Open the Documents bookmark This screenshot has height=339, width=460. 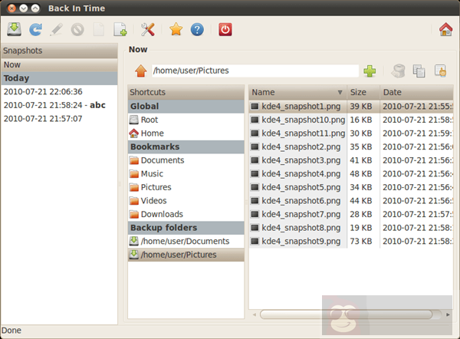(186, 160)
